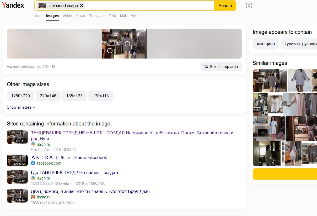Open similar image of woman by fireplace
The width and height of the screenshot is (317, 216).
(x=269, y=129)
